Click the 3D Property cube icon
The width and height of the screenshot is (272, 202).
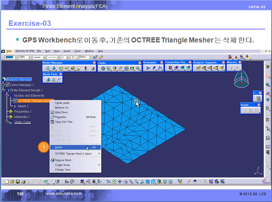coord(61,68)
